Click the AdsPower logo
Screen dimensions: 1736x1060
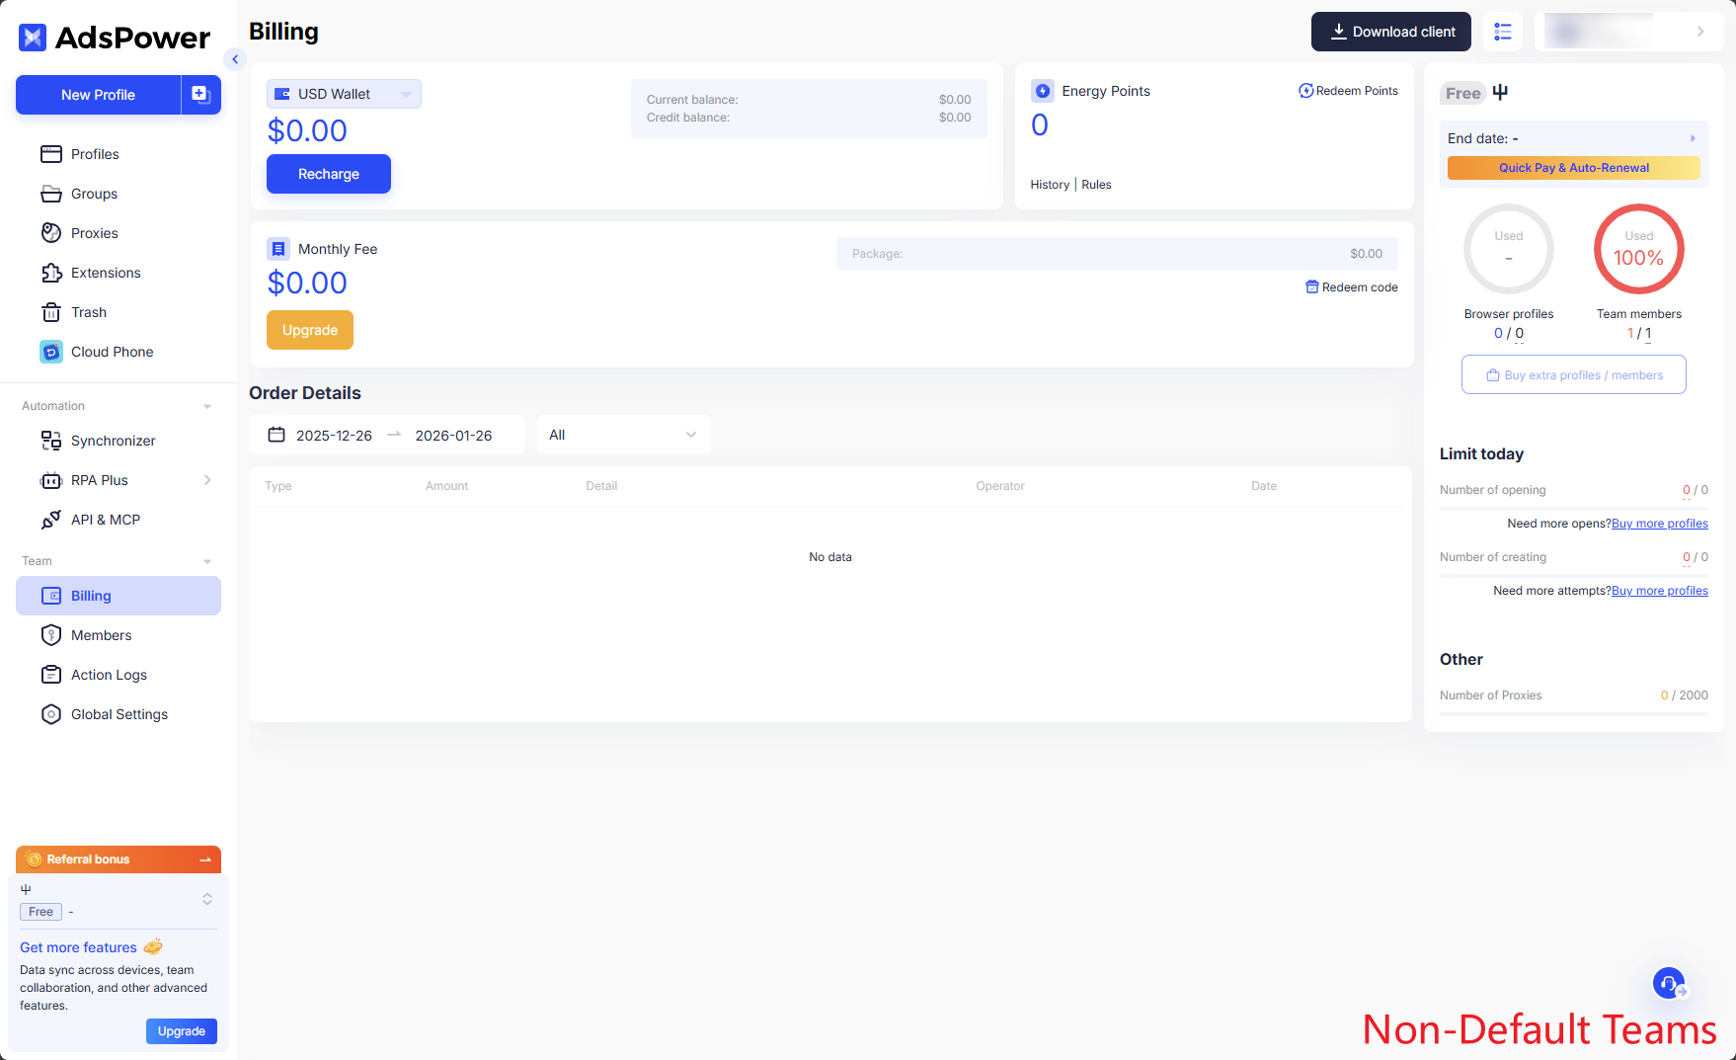(x=112, y=38)
